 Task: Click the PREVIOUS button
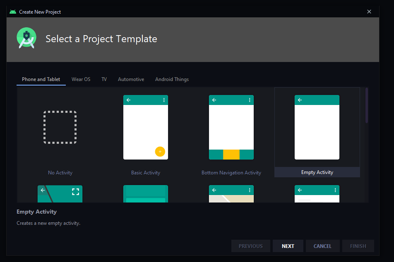tap(251, 245)
